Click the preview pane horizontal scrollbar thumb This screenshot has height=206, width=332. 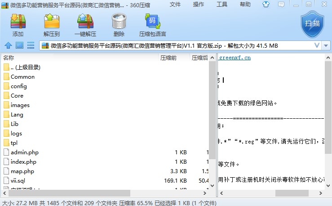tap(292, 193)
